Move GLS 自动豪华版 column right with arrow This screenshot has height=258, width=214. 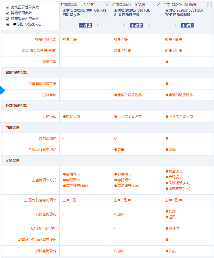[x=149, y=25]
